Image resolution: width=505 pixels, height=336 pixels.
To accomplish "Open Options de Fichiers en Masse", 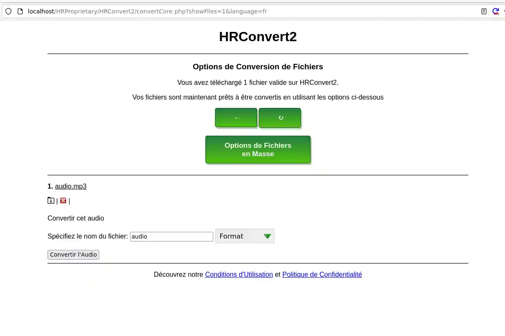I will point(258,150).
